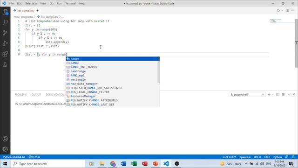Open Excel from the taskbar
The height and width of the screenshot is (168, 298).
click(x=134, y=164)
